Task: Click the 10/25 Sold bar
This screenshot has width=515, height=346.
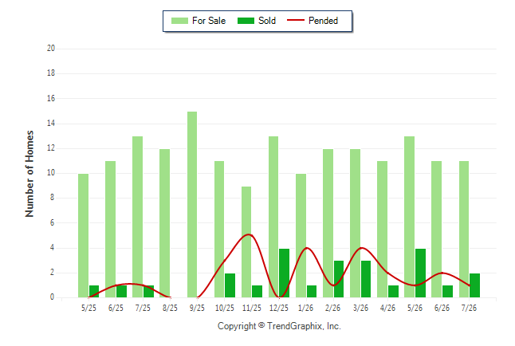Action: [230, 285]
